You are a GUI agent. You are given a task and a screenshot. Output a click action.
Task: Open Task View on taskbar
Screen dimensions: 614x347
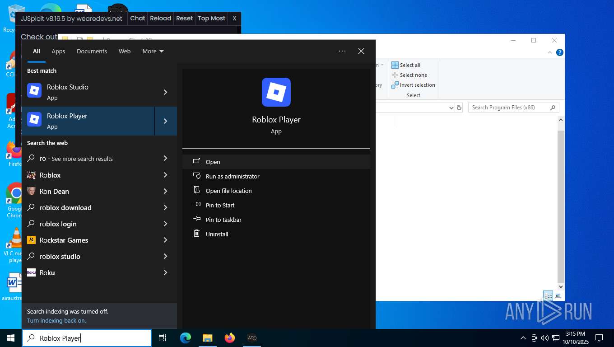pos(163,338)
